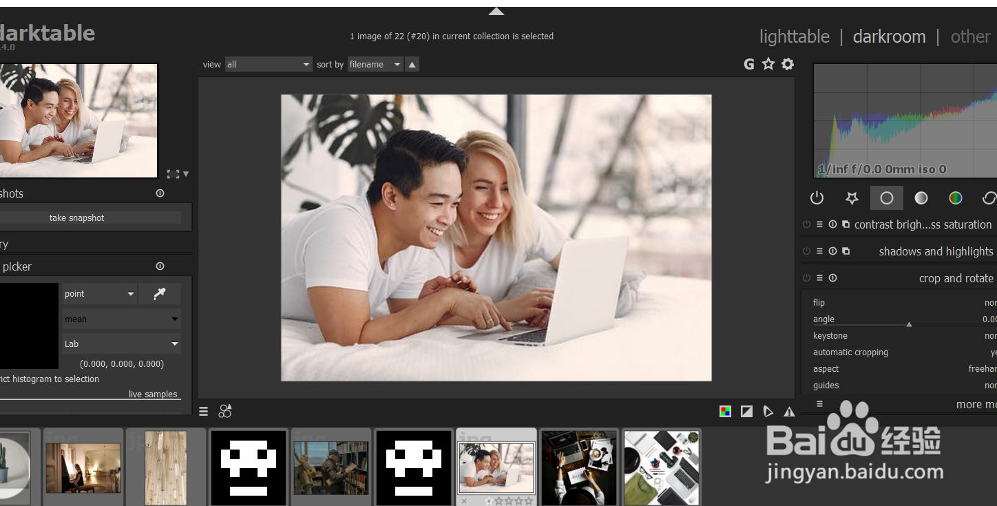The height and width of the screenshot is (506, 997).
Task: Toggle the softproofing triangle icon
Action: point(768,412)
